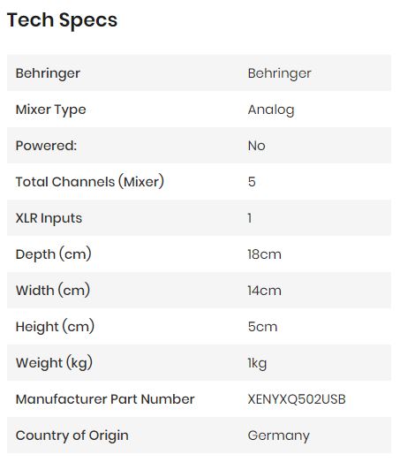This screenshot has width=400, height=462.
Task: Click the Germany country of origin value
Action: click(279, 436)
